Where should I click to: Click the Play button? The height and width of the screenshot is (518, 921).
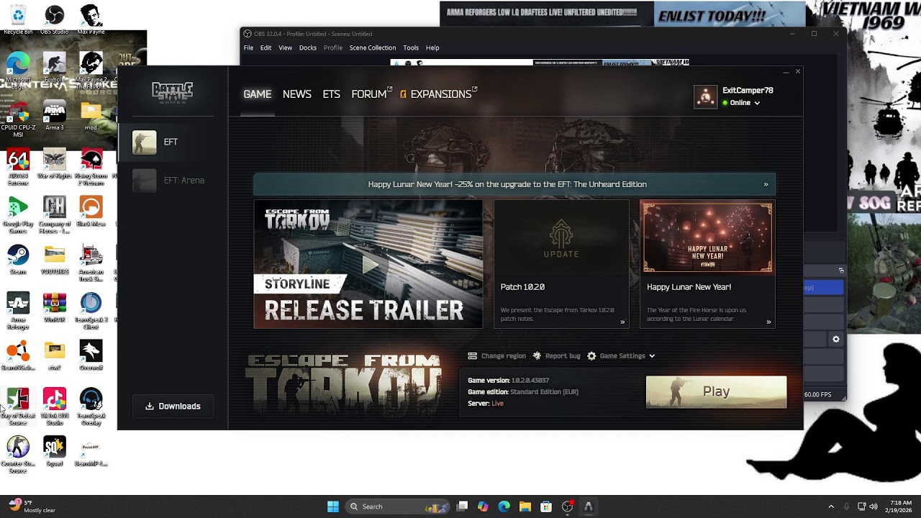(716, 391)
